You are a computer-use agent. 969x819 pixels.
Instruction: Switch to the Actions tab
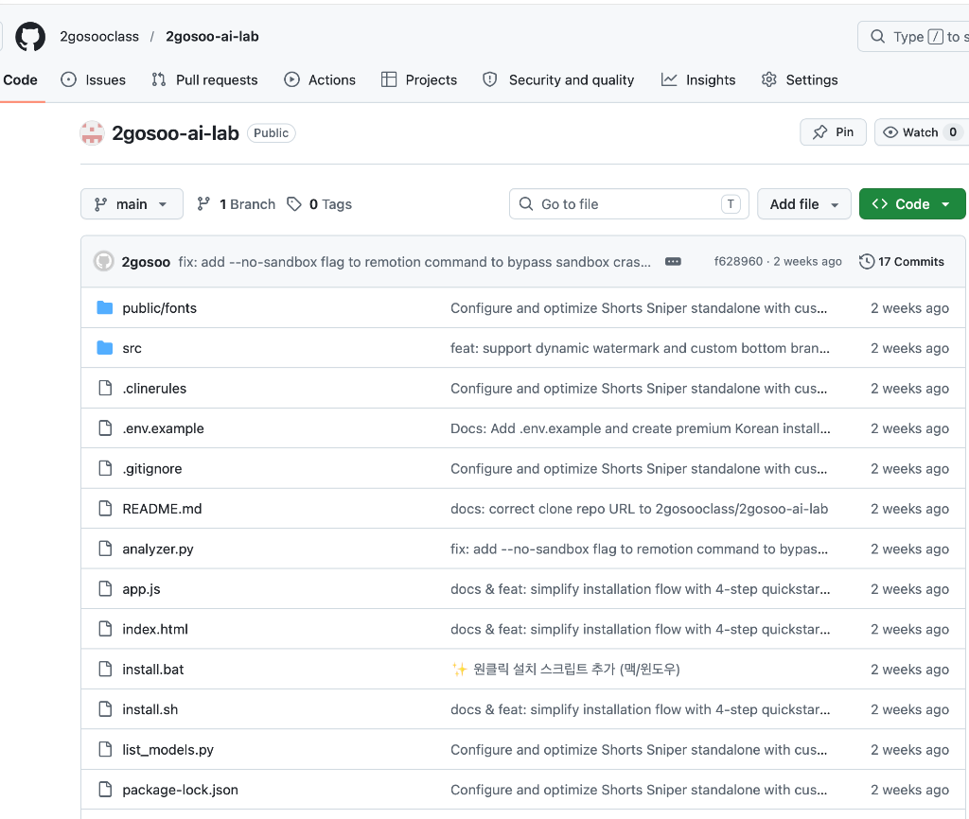(x=320, y=79)
